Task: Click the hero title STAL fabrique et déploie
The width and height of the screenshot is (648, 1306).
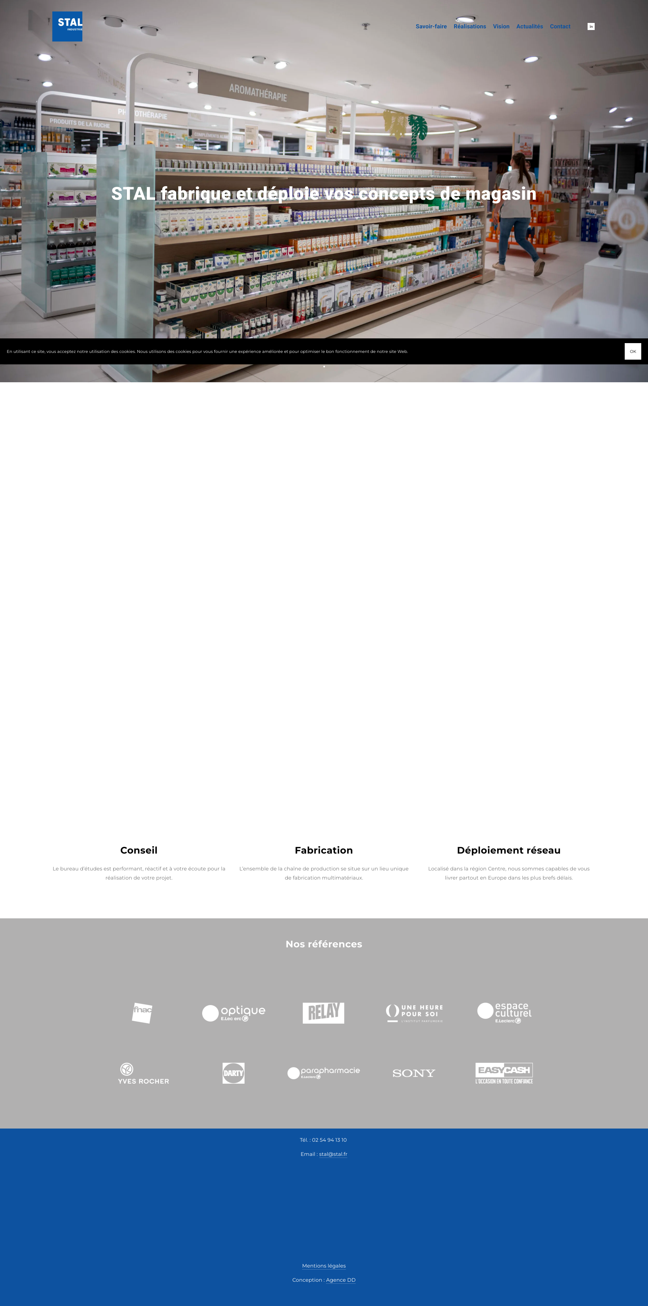Action: click(x=324, y=194)
